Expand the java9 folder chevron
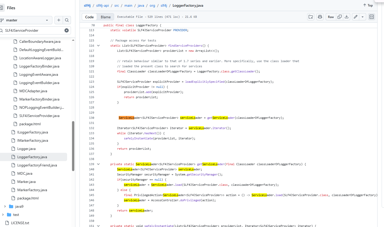 click(5, 206)
